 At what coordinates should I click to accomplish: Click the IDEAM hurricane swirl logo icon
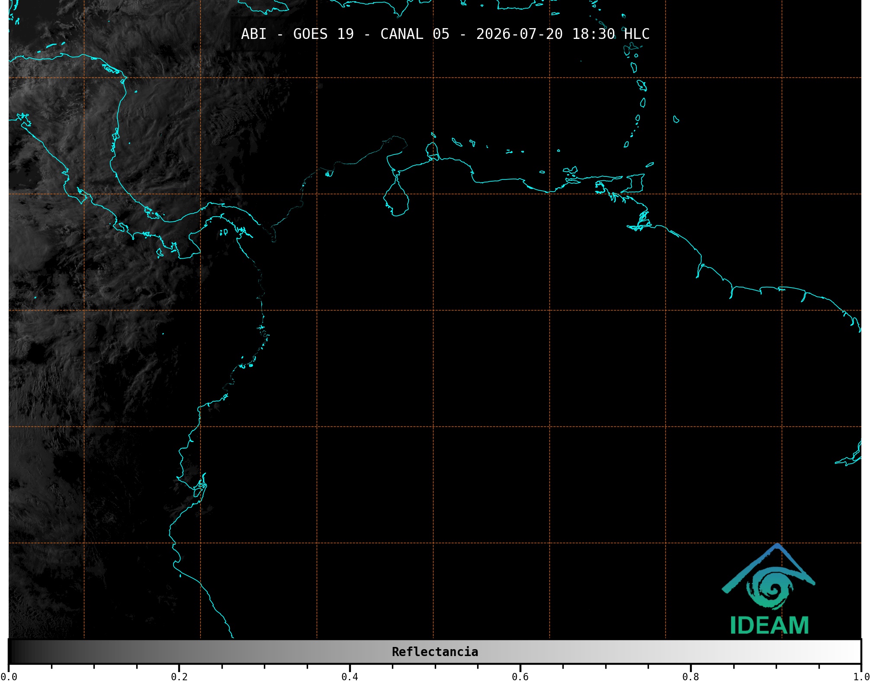pos(768,577)
